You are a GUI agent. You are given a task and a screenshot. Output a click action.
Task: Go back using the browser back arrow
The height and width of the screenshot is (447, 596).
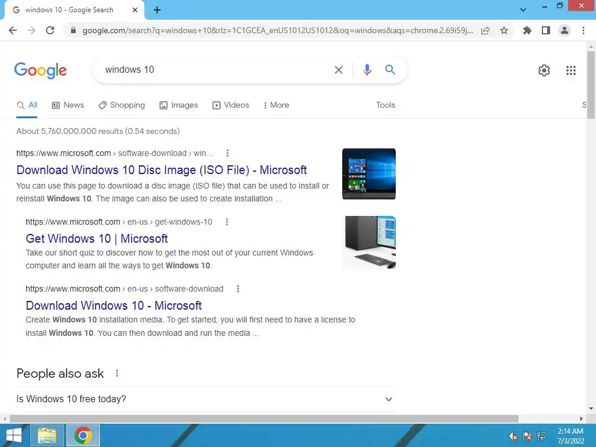pyautogui.click(x=13, y=30)
